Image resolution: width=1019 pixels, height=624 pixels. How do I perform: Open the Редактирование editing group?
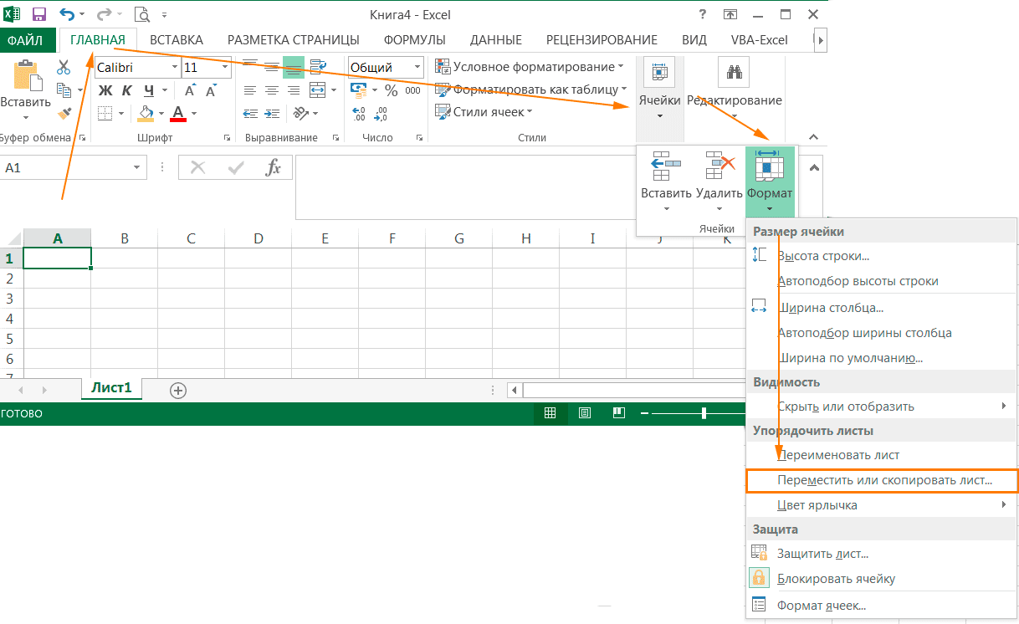pos(735,90)
